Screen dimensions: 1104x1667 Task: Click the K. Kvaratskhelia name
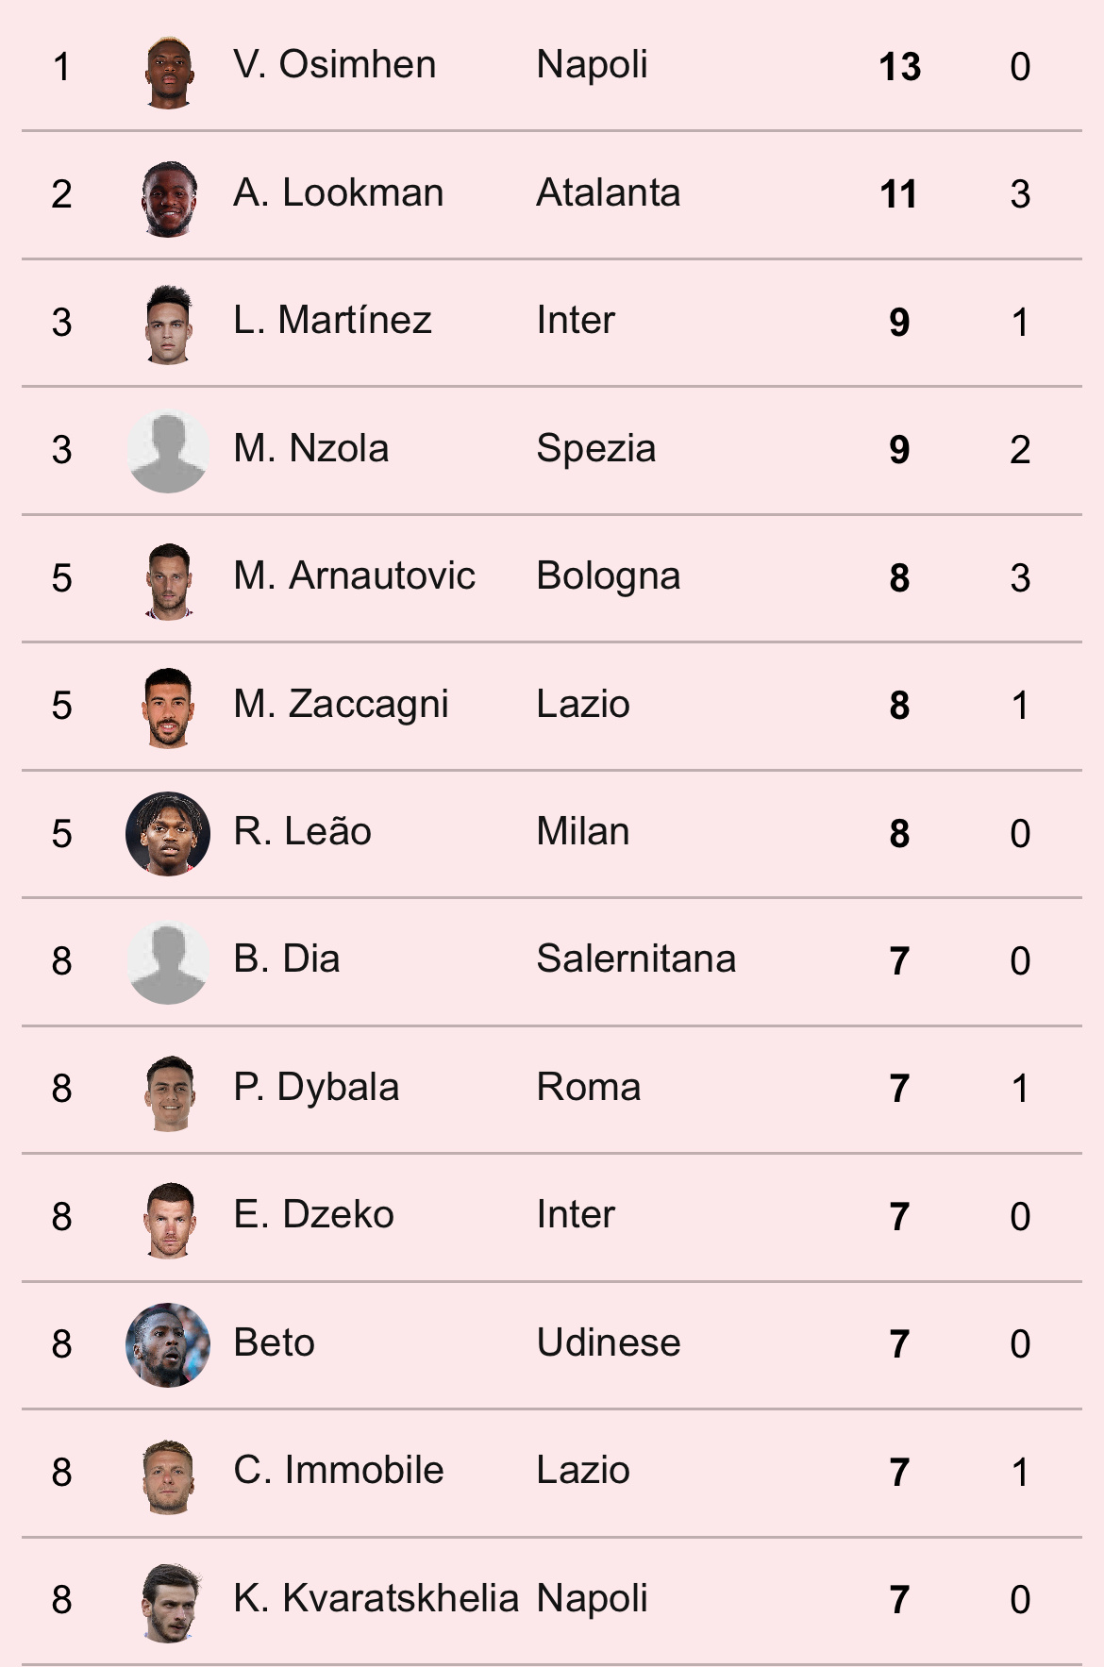tap(376, 1599)
